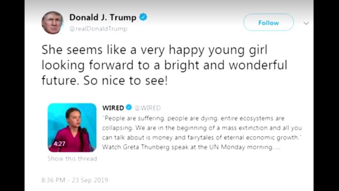The height and width of the screenshot is (191, 339).
Task: Click Donald J. Trump's profile avatar
Action: [53, 22]
